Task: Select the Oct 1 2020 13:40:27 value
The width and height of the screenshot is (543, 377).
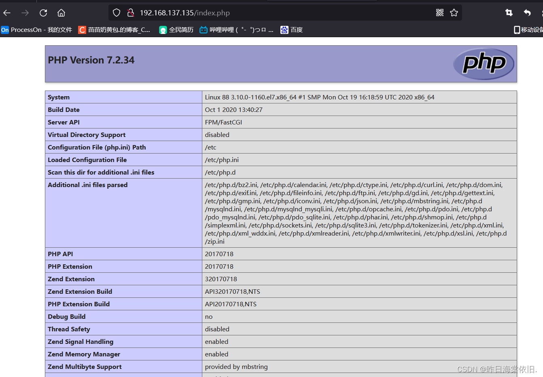Action: tap(234, 110)
